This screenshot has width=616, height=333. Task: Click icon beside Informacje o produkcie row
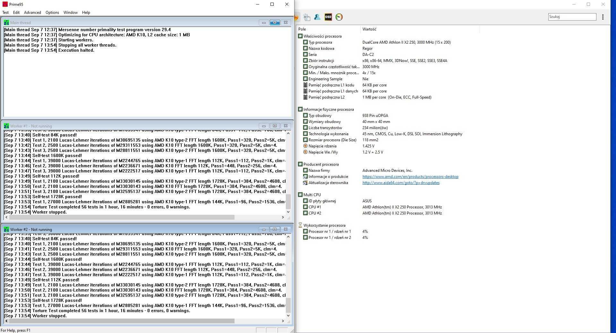(x=305, y=176)
